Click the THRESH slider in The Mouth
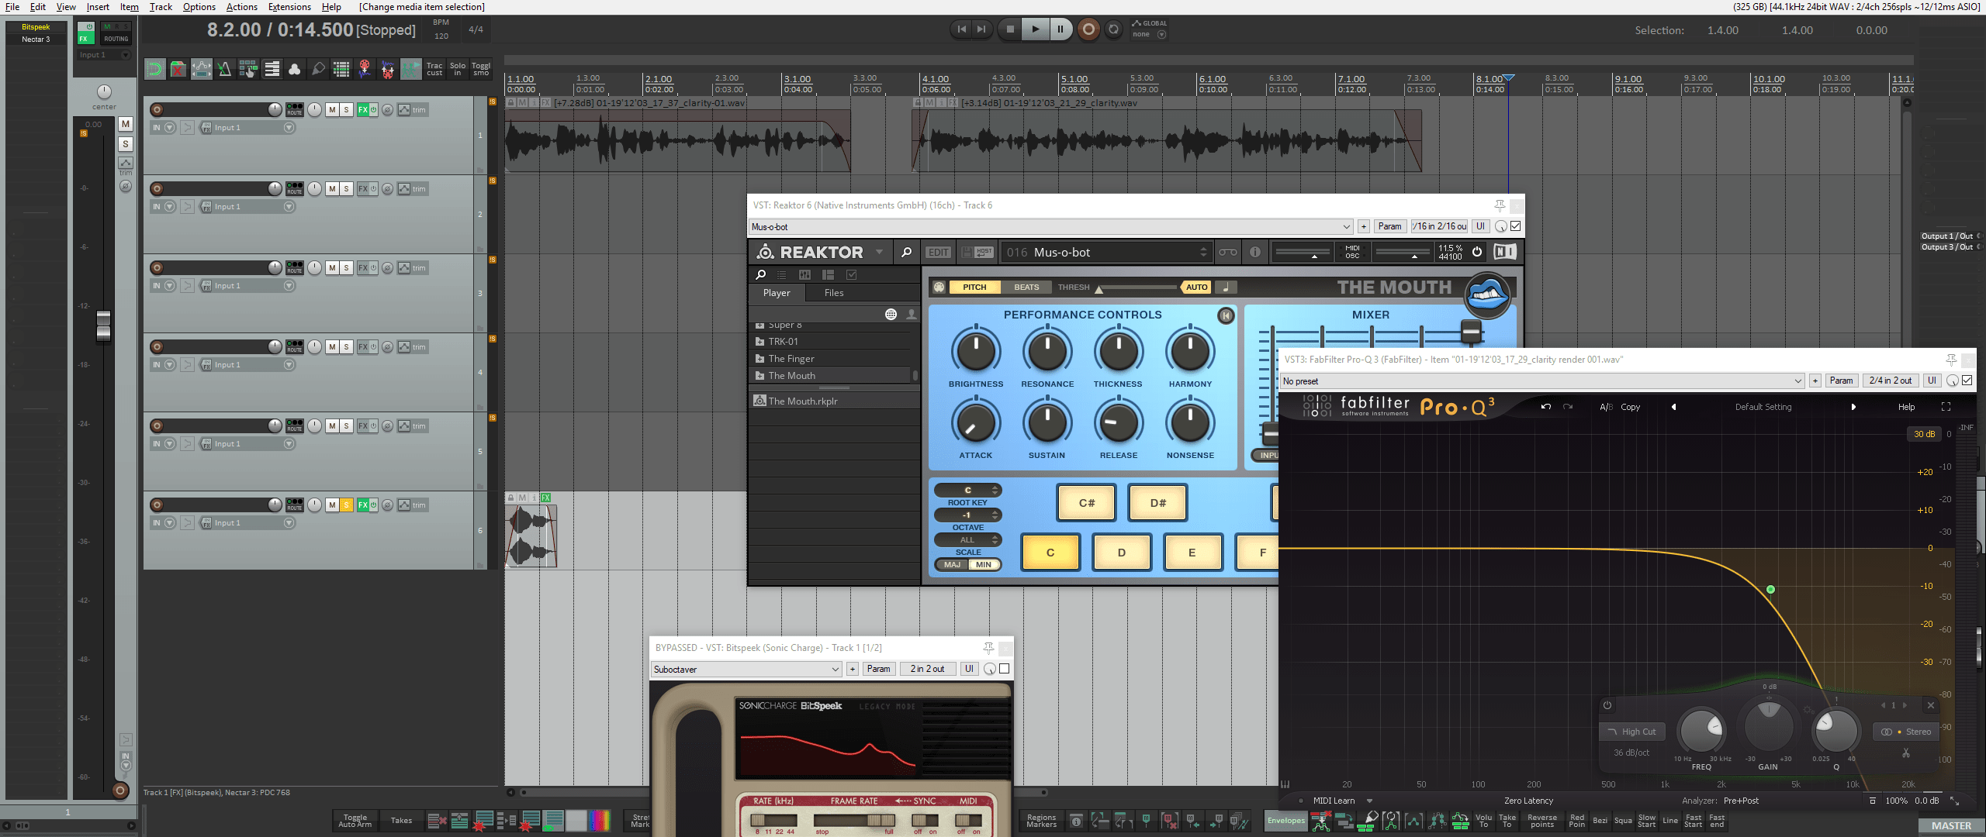The height and width of the screenshot is (837, 1986). (x=1137, y=288)
